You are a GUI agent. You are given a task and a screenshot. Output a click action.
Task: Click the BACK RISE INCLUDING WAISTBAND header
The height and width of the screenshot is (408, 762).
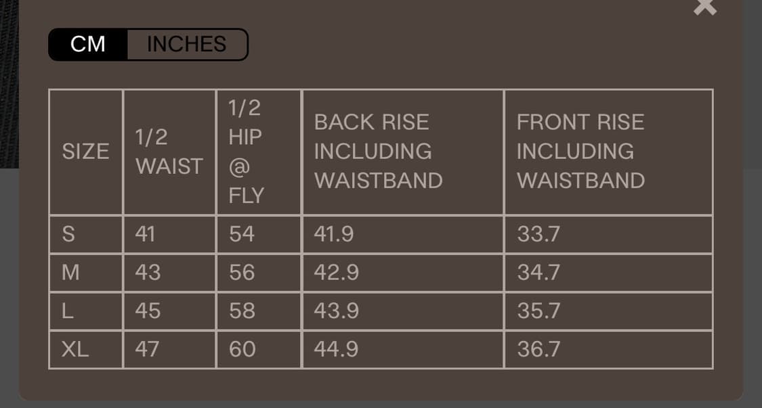click(x=378, y=152)
